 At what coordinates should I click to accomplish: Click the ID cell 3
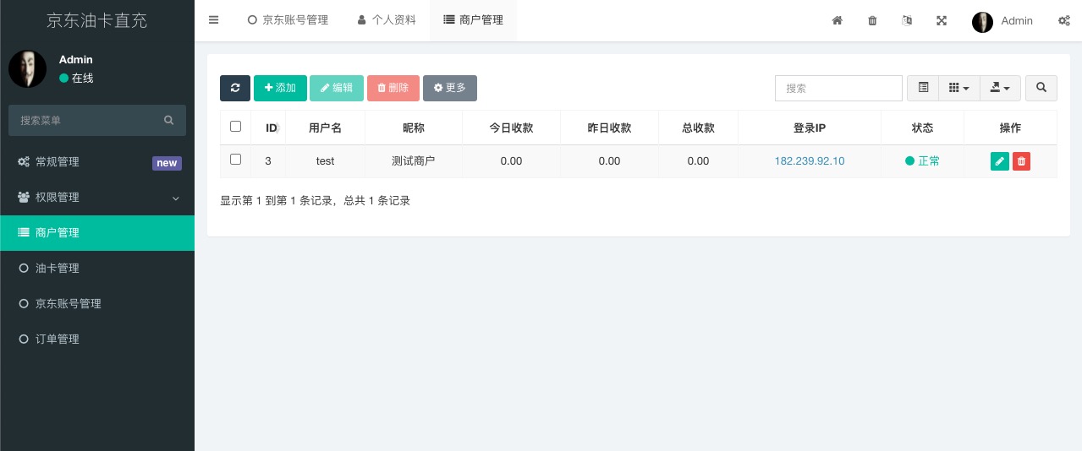pos(268,161)
